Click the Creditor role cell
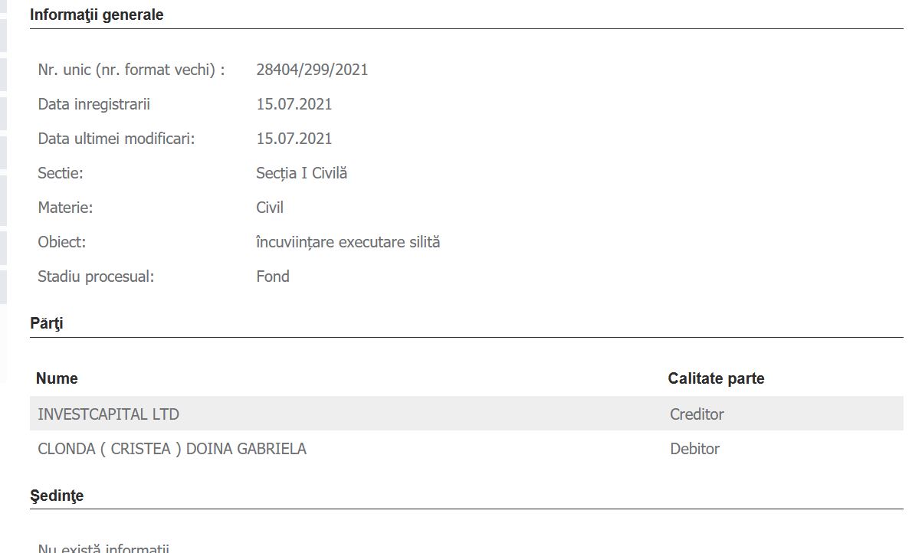Image resolution: width=912 pixels, height=553 pixels. point(697,414)
